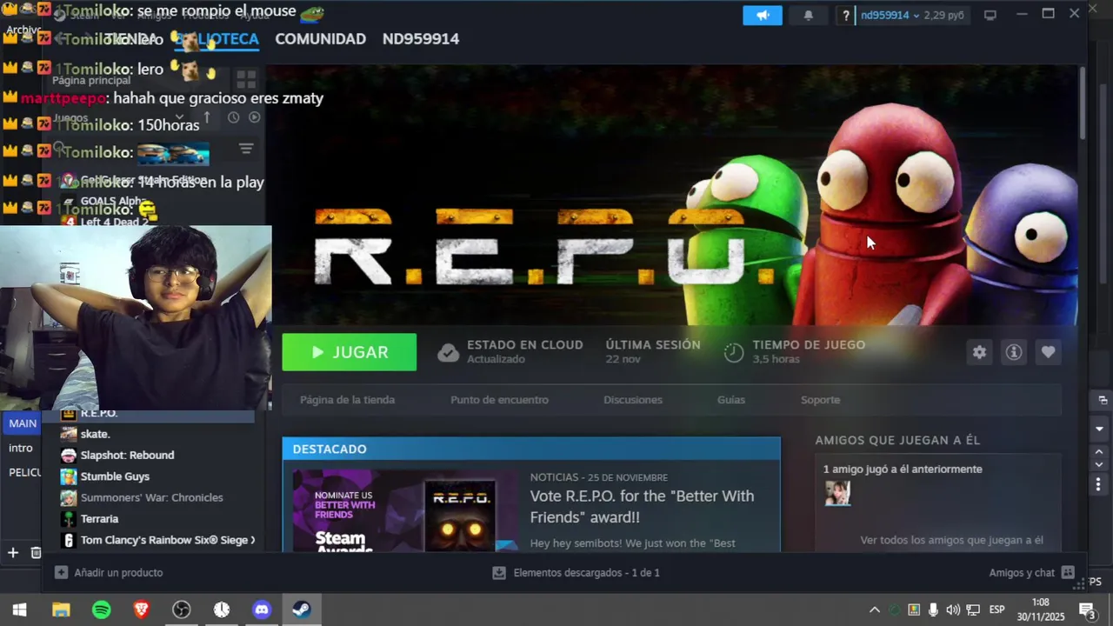The height and width of the screenshot is (626, 1113).
Task: Open the library filter options icon
Action: 246,150
